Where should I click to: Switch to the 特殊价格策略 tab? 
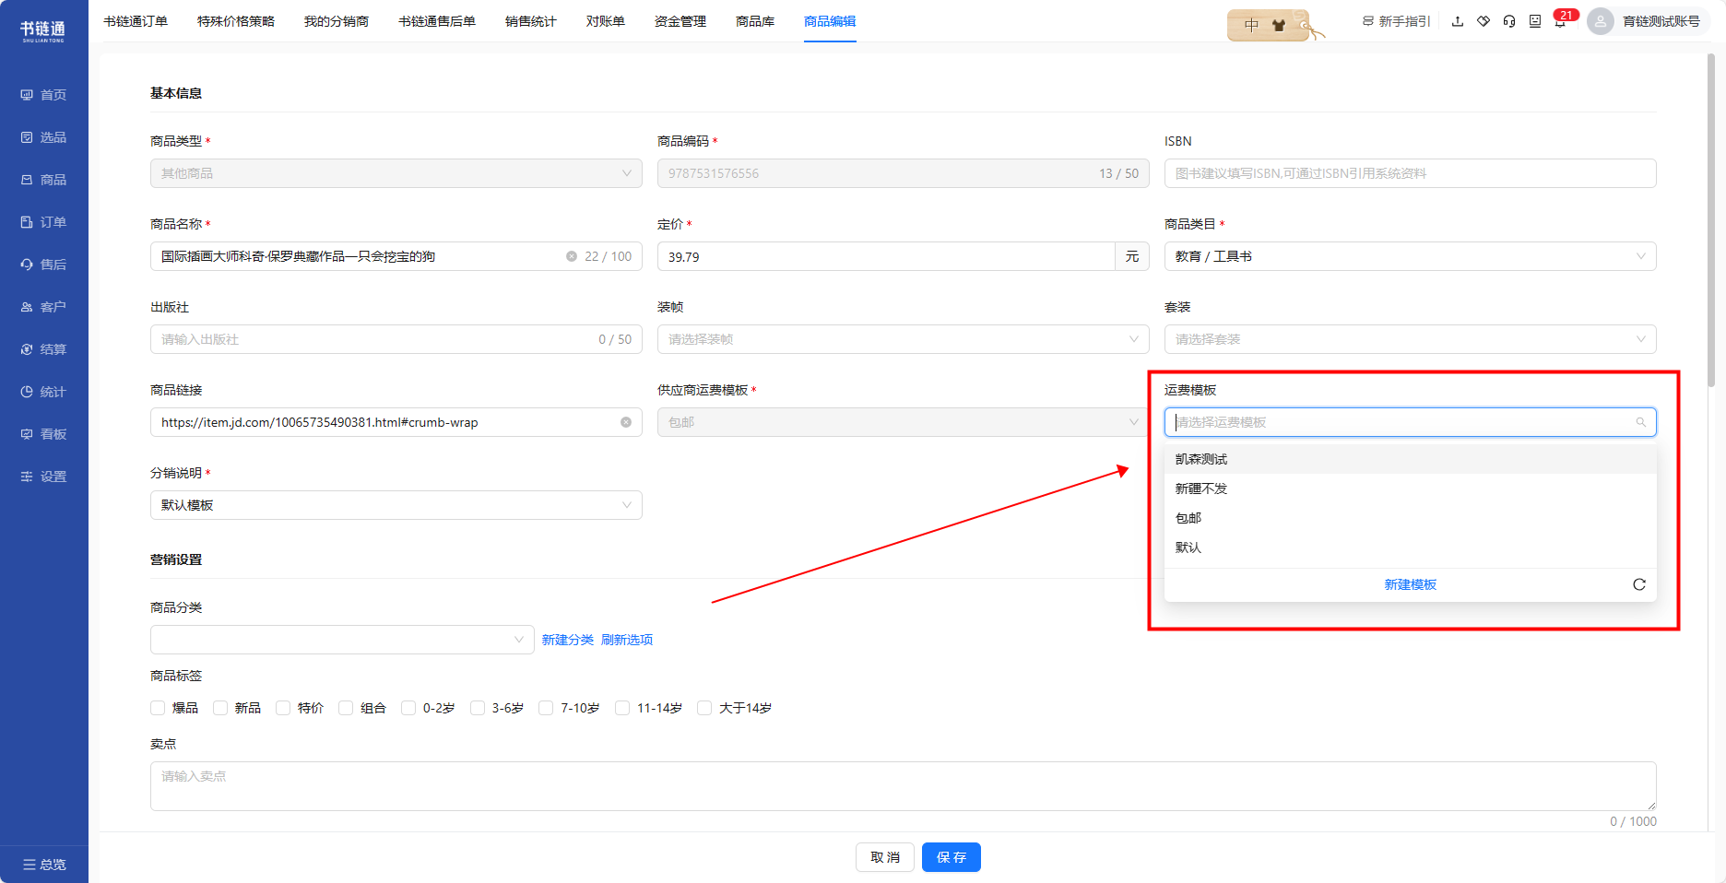coord(236,21)
